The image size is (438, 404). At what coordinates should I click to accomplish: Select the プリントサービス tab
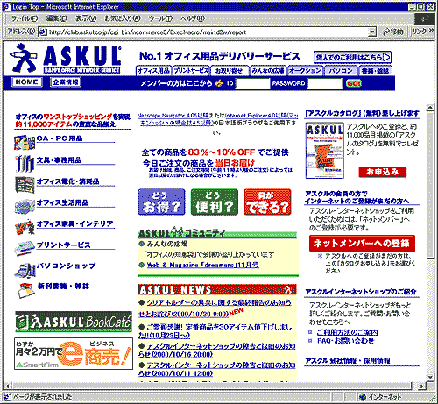(x=191, y=71)
